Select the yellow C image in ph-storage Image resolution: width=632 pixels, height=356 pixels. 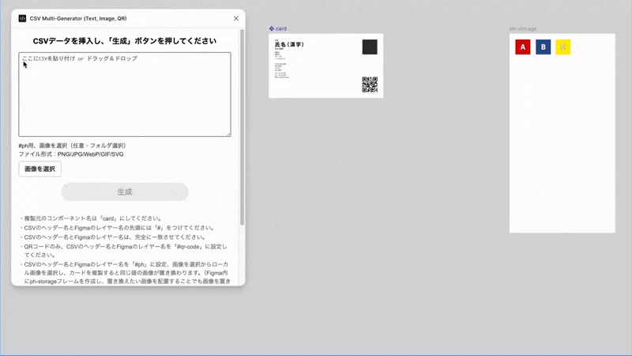[x=563, y=47]
